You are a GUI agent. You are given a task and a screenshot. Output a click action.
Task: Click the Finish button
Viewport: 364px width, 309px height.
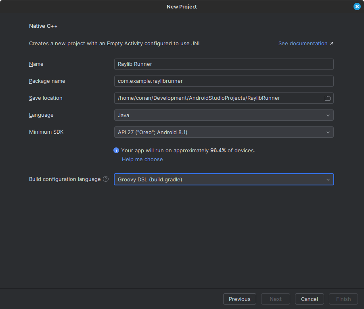tap(343, 299)
